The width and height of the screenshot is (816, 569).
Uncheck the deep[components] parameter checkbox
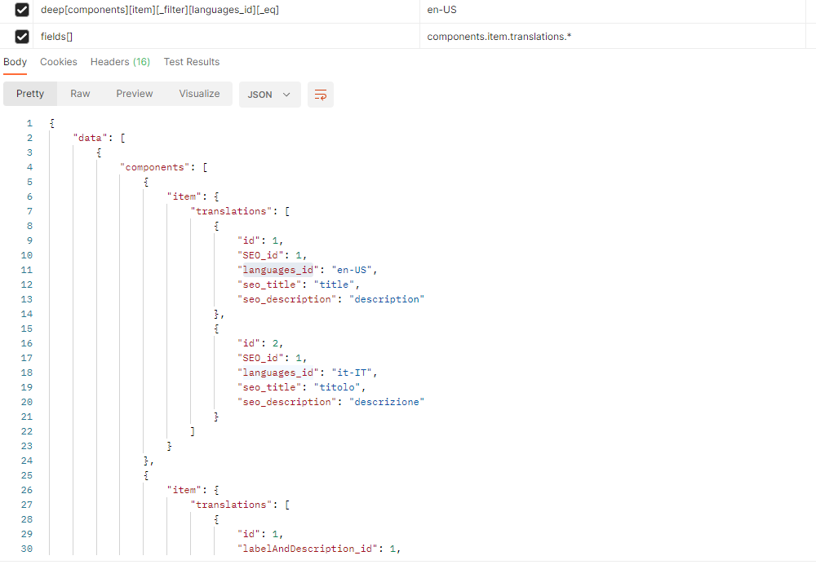[20, 10]
